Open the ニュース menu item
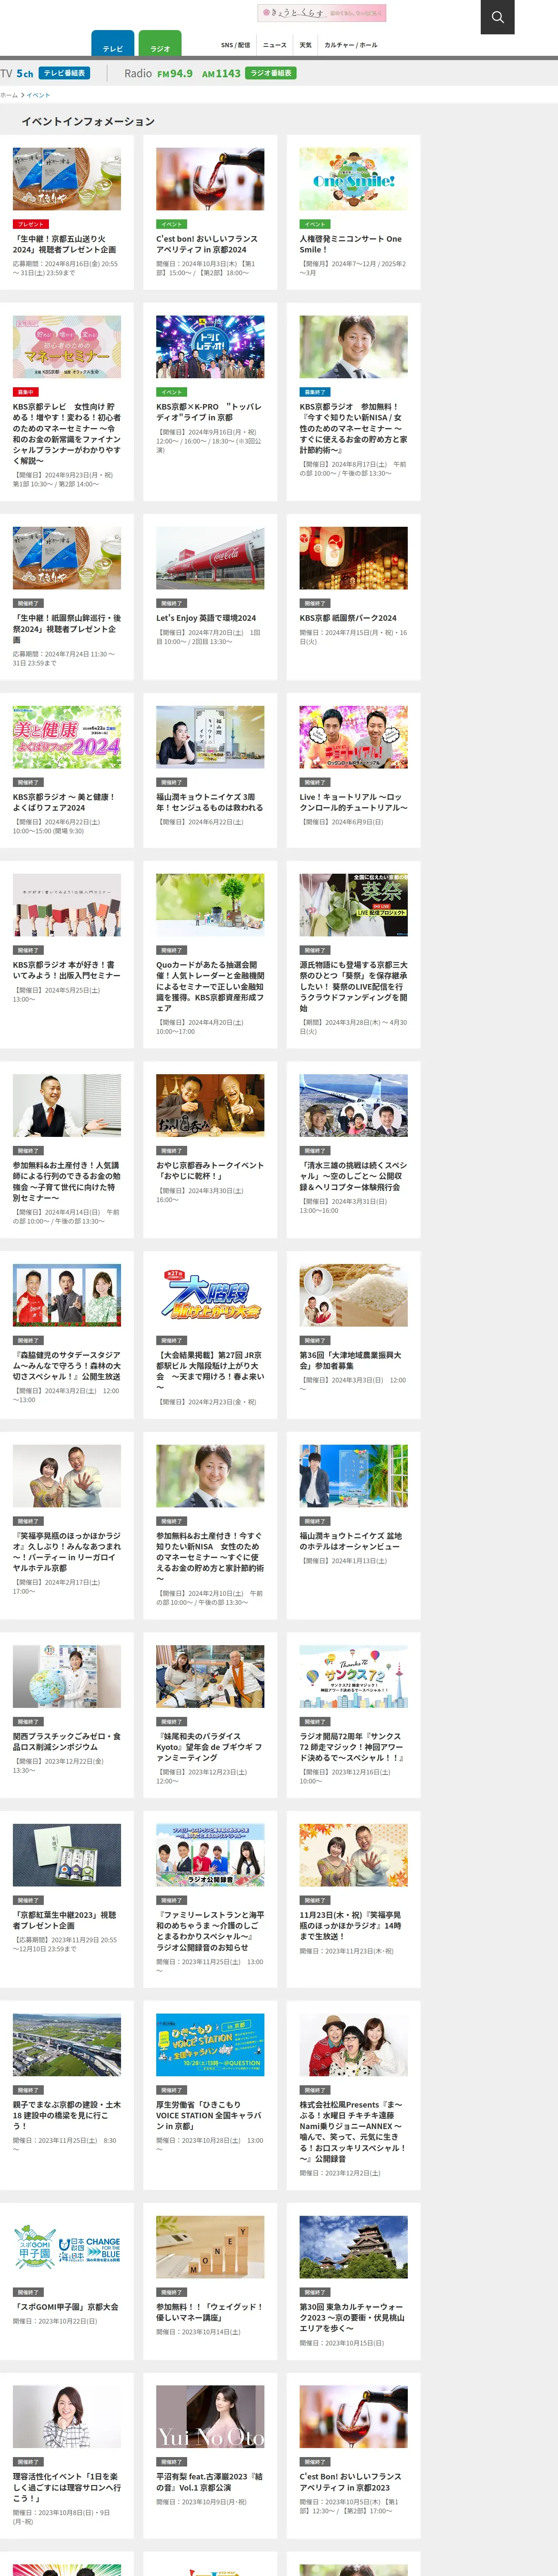 (x=275, y=45)
